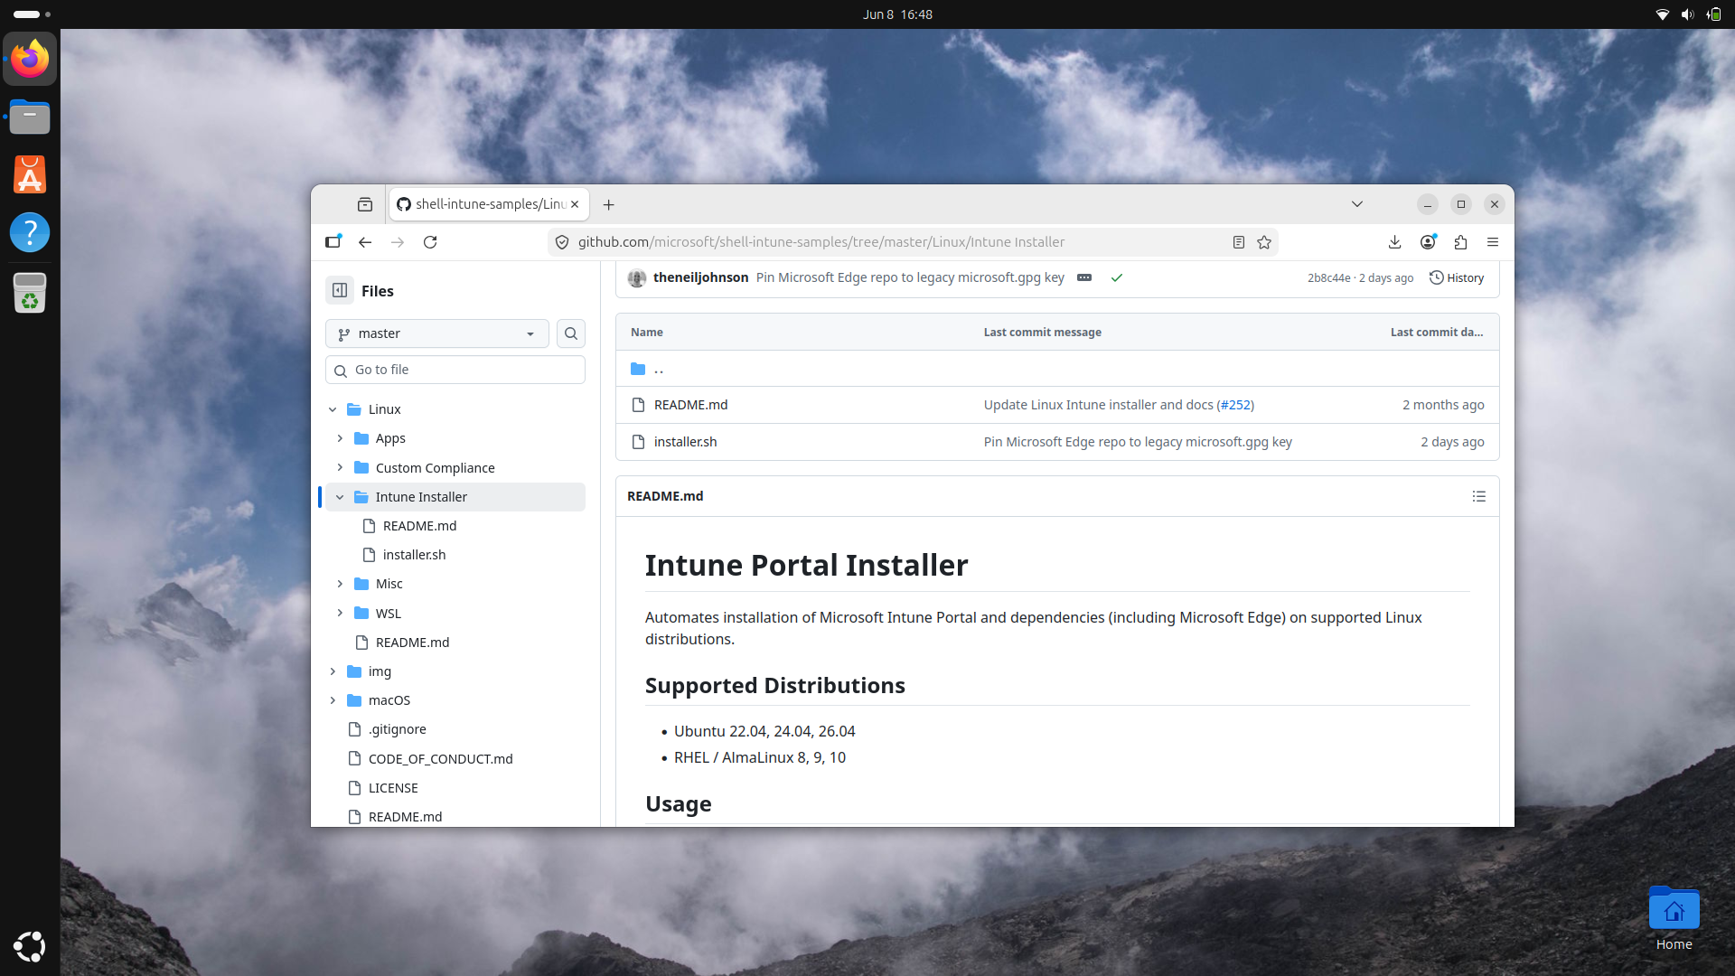Open commit 2b8c44e link
The width and height of the screenshot is (1735, 976).
[1328, 278]
